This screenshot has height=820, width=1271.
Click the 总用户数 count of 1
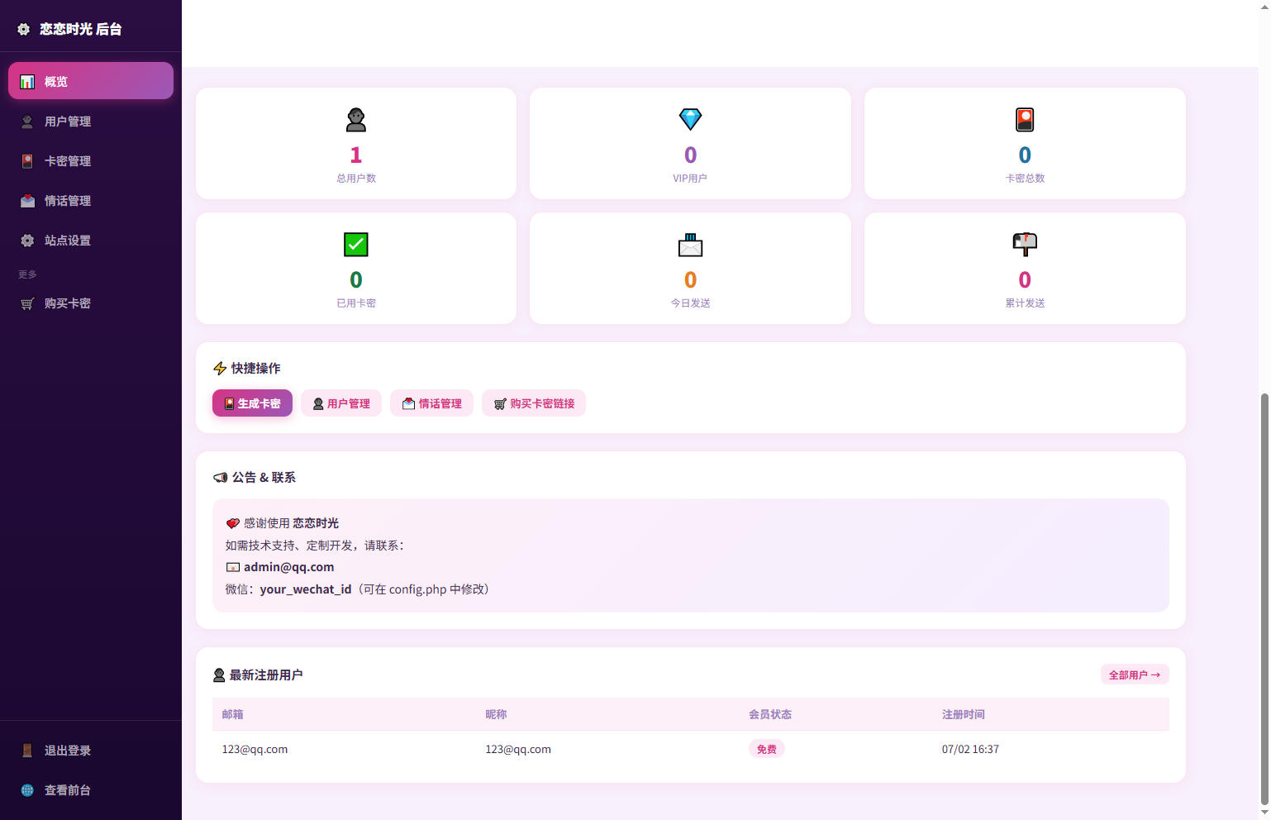pyautogui.click(x=356, y=155)
